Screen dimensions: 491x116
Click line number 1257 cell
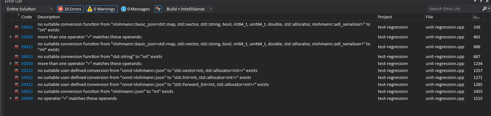pyautogui.click(x=478, y=70)
